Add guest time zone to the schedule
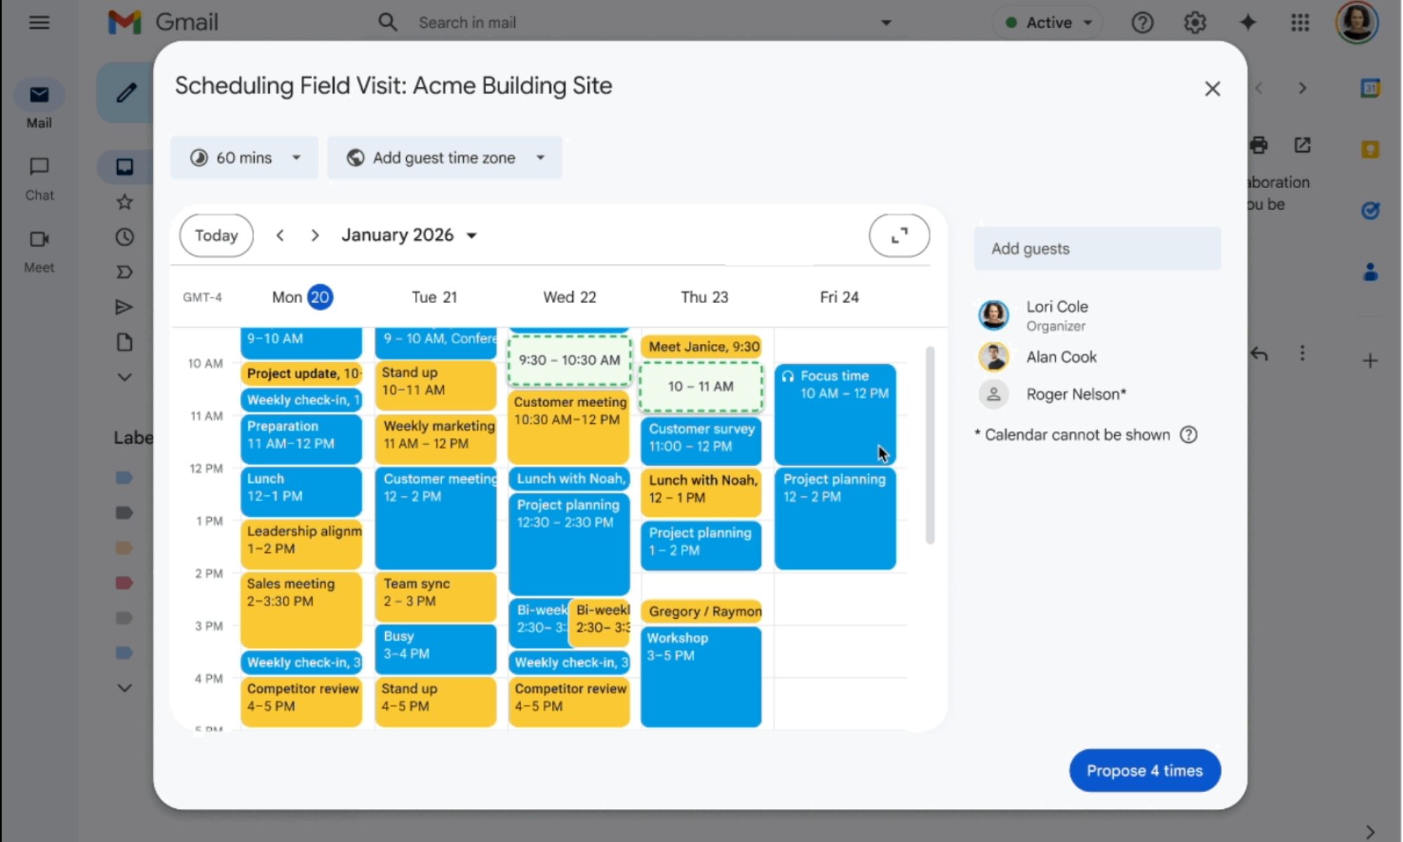Screen dimensions: 1403x842 point(444,157)
